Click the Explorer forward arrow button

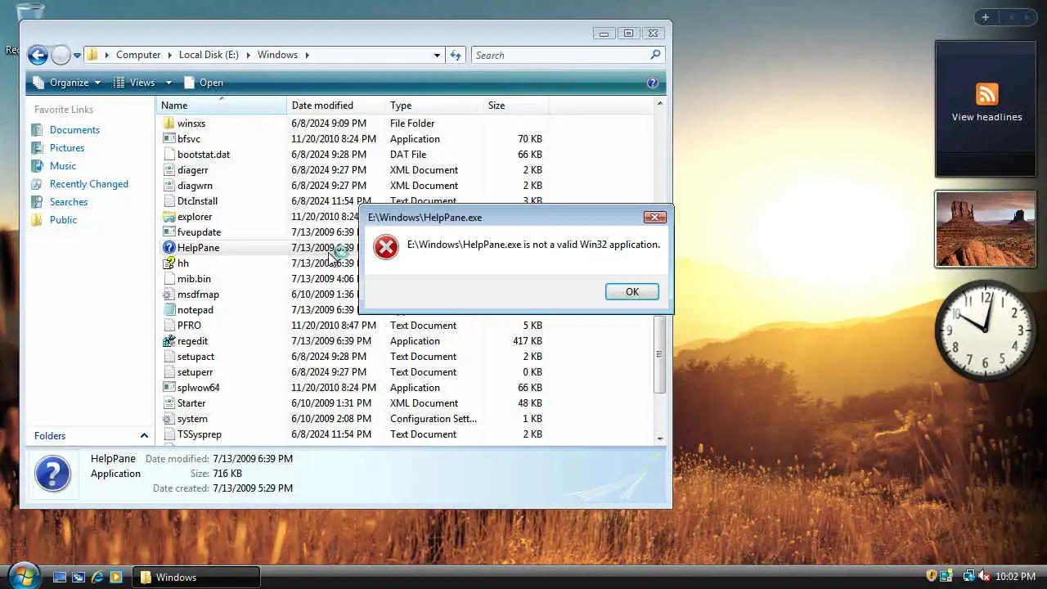point(61,55)
